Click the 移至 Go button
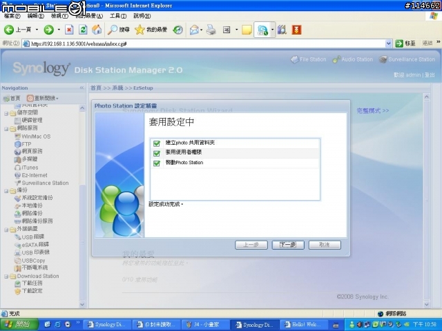Screen dimensions: 442x331 [x=405, y=43]
